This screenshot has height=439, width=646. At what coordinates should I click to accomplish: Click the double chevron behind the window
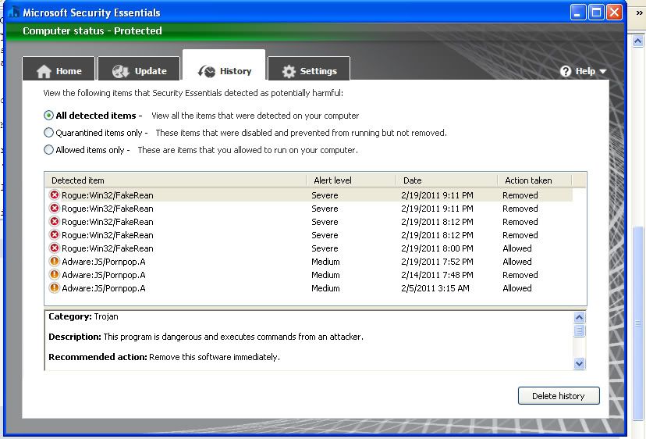(640, 12)
